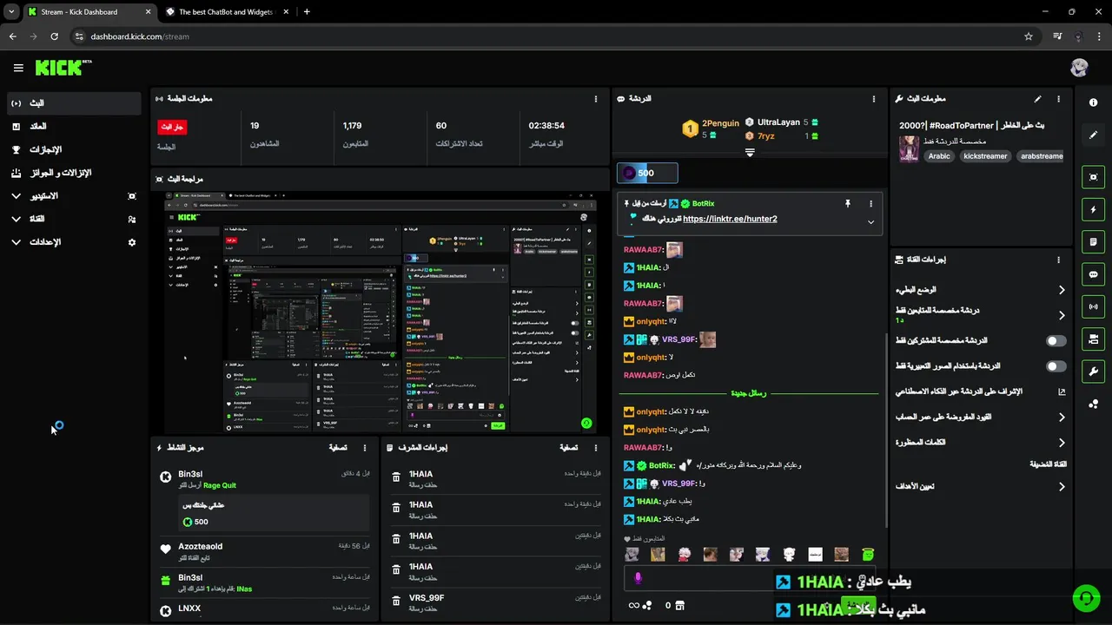Toggle the wrench widget in the right rail
This screenshot has width=1112, height=625.
(x=1093, y=372)
